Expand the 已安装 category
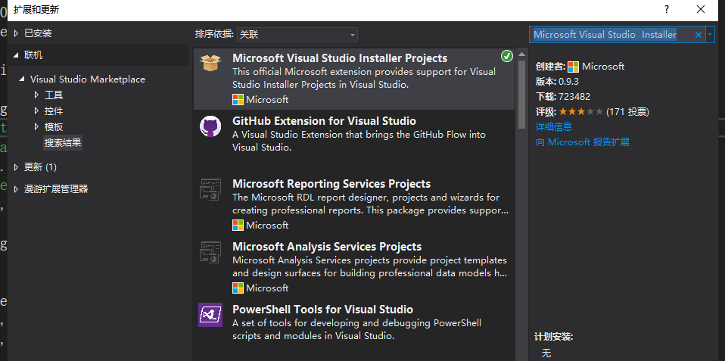725x361 pixels. point(17,33)
